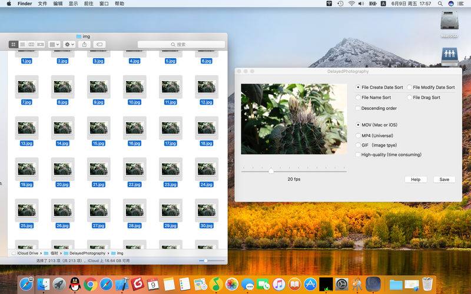Open the App Store from Dock
Screen dimensions: 471x294
(x=310, y=284)
